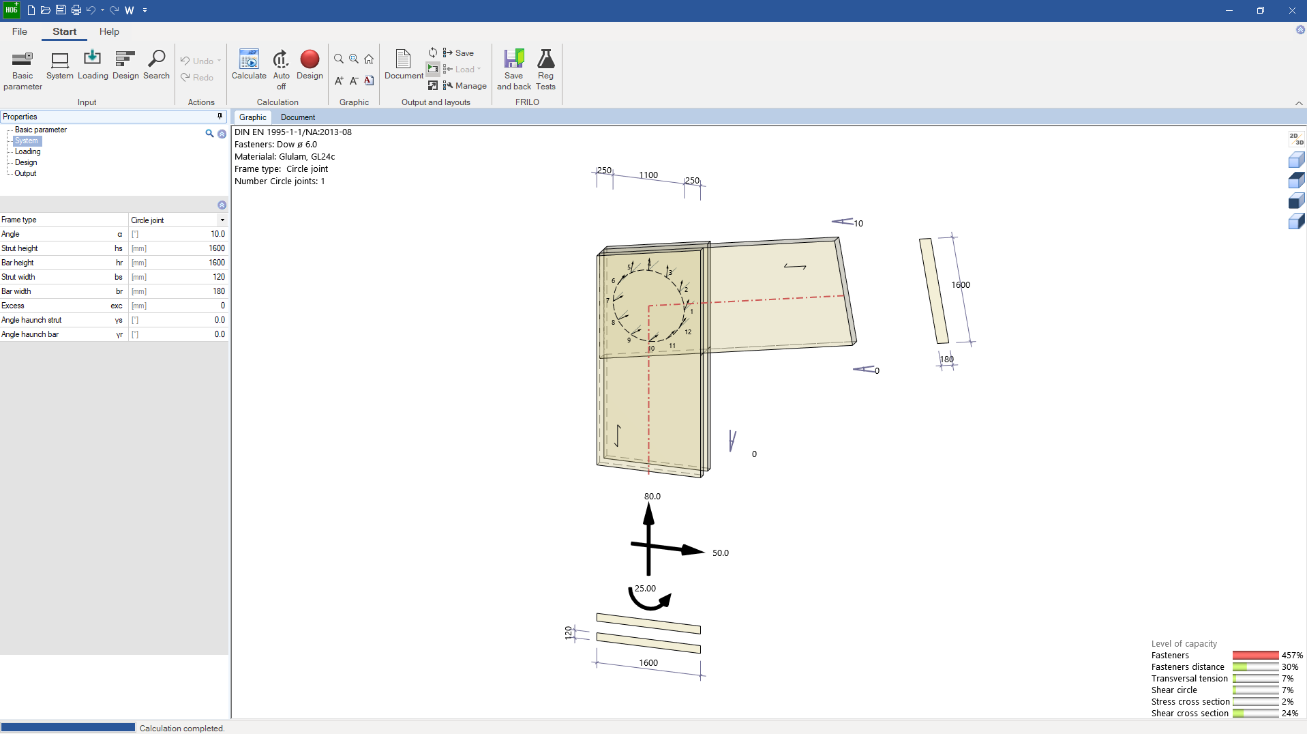Reset view with the home icon
This screenshot has height=734, width=1307.
(369, 59)
